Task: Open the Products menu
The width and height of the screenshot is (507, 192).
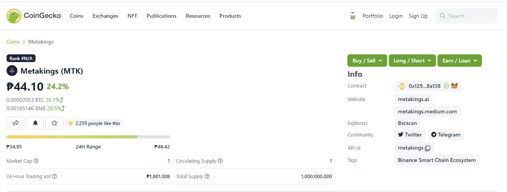Action: [230, 16]
